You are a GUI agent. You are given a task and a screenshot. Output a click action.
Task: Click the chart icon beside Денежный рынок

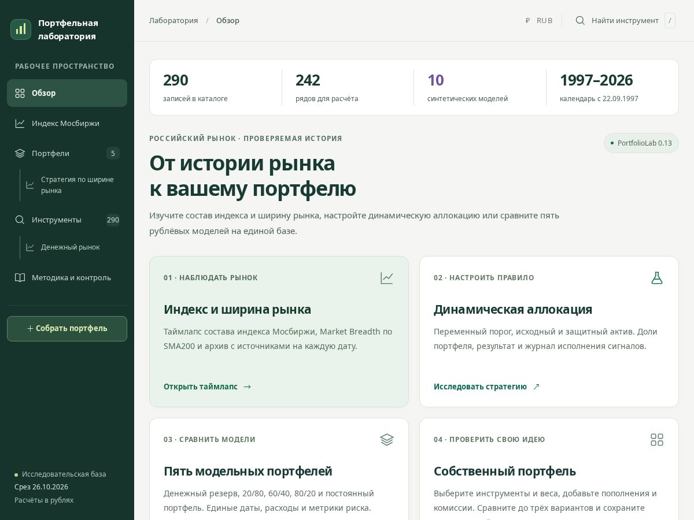(x=30, y=247)
